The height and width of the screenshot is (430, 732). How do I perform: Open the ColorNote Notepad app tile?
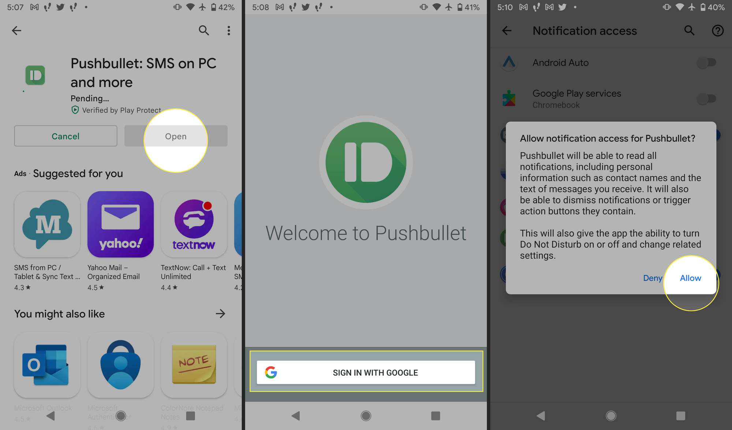(x=194, y=365)
